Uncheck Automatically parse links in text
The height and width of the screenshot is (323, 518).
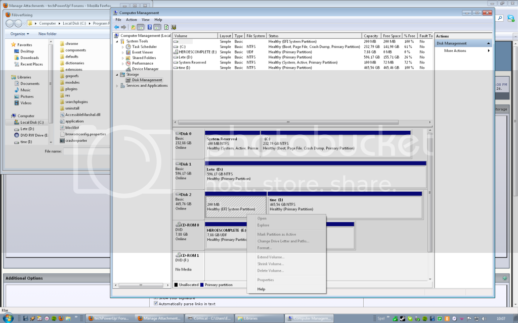pyautogui.click(x=156, y=304)
